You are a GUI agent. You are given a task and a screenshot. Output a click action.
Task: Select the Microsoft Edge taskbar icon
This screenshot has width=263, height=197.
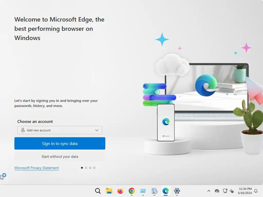click(166, 191)
